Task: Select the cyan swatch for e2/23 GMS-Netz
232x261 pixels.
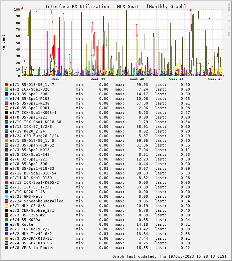Action: pos(6,196)
